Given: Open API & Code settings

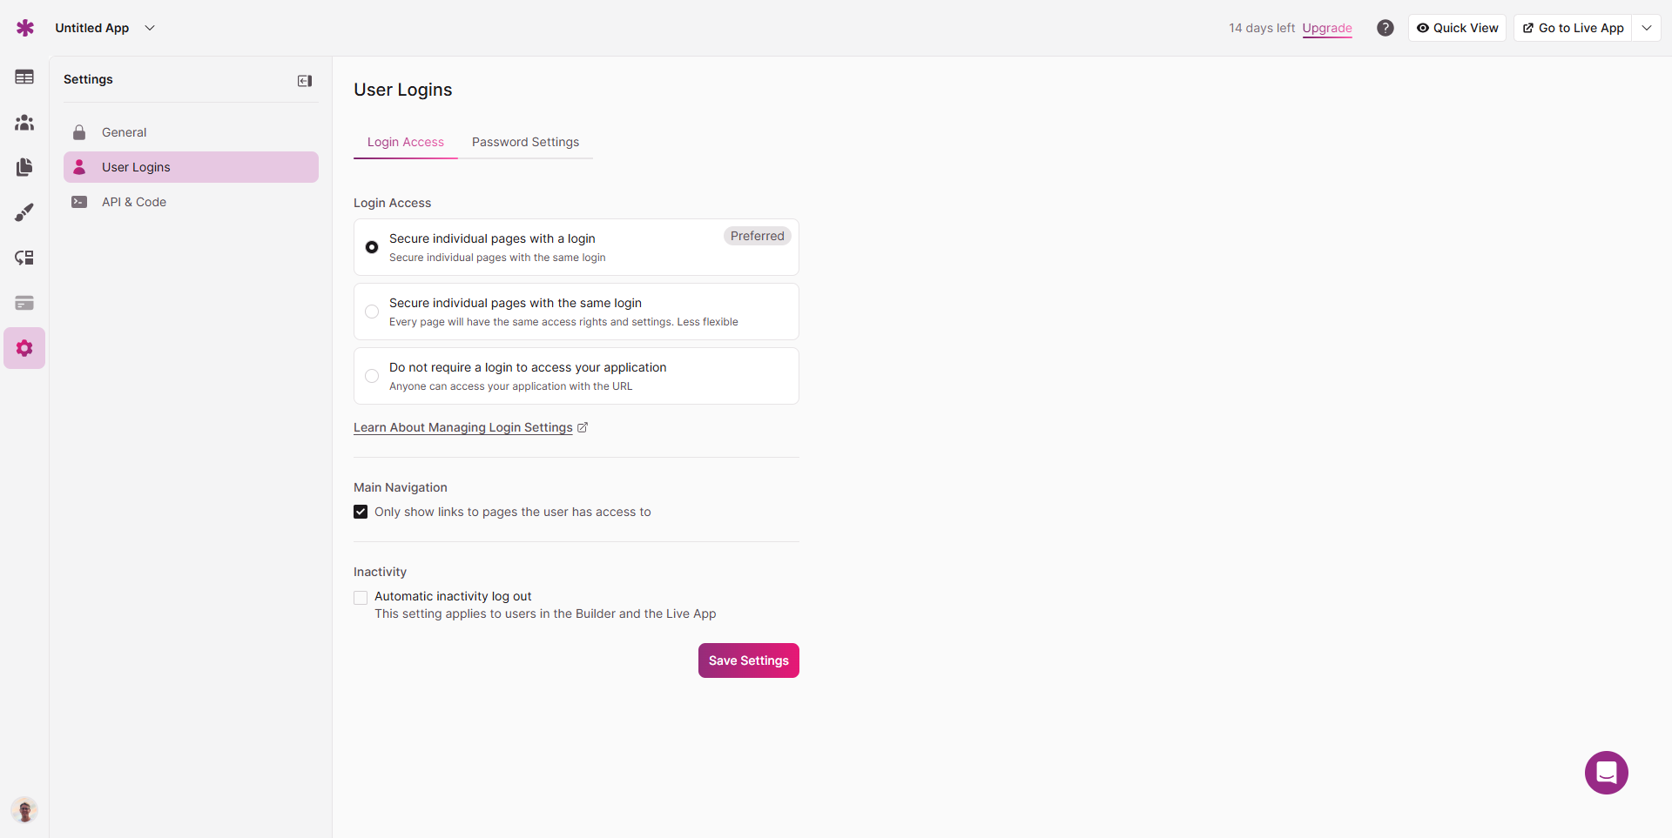Looking at the screenshot, I should tap(134, 202).
